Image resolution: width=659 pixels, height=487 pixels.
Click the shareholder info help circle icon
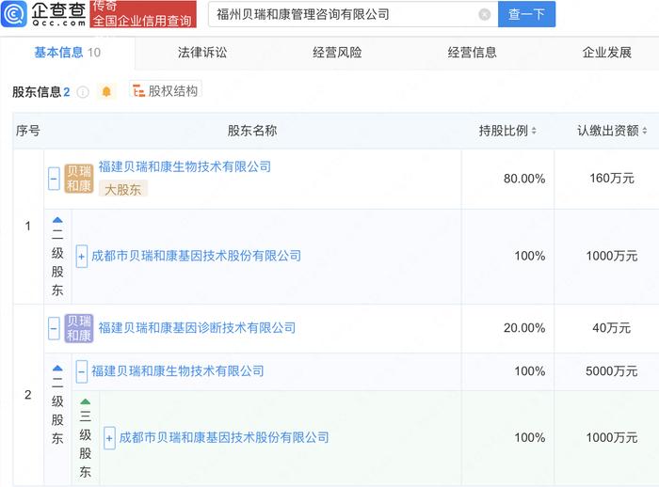point(83,92)
